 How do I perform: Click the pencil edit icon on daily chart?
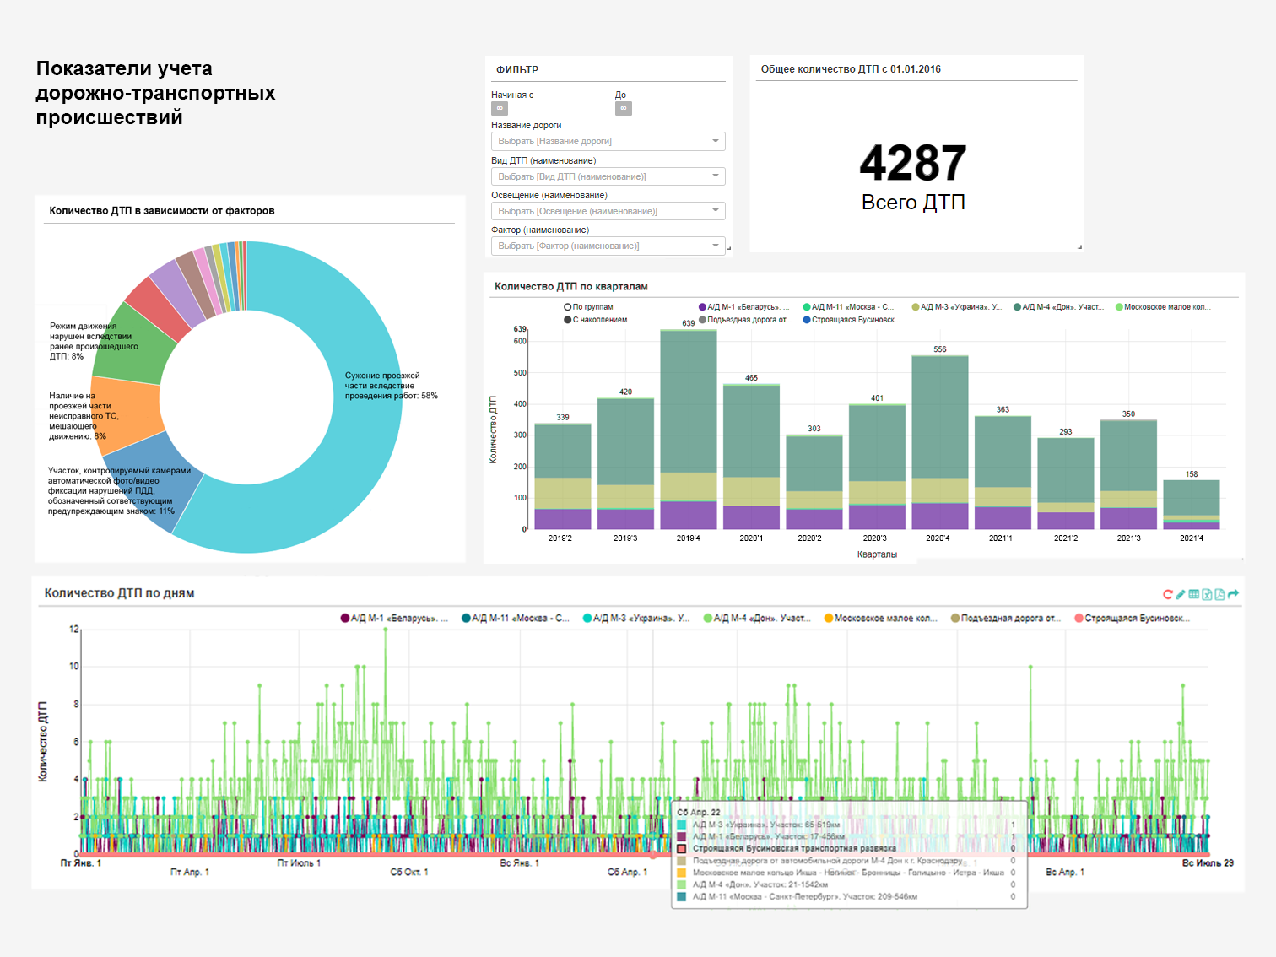1181,594
